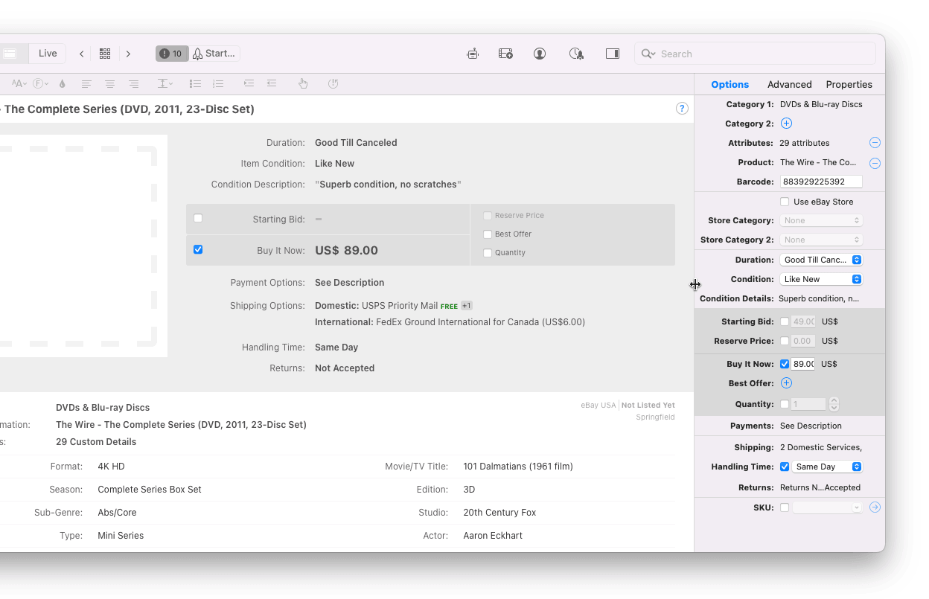Uncheck the Buy It Now checkbox in preview
This screenshot has height=599, width=929.
point(198,249)
